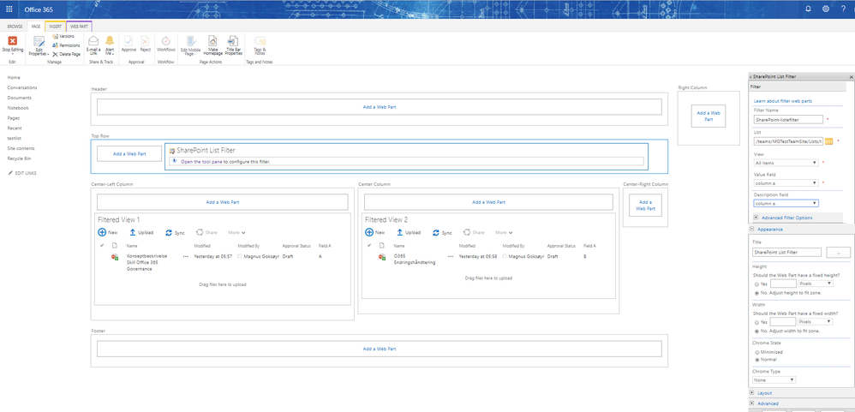
Task: Click the pencil Edit Links icon in sidebar
Action: (x=9, y=173)
